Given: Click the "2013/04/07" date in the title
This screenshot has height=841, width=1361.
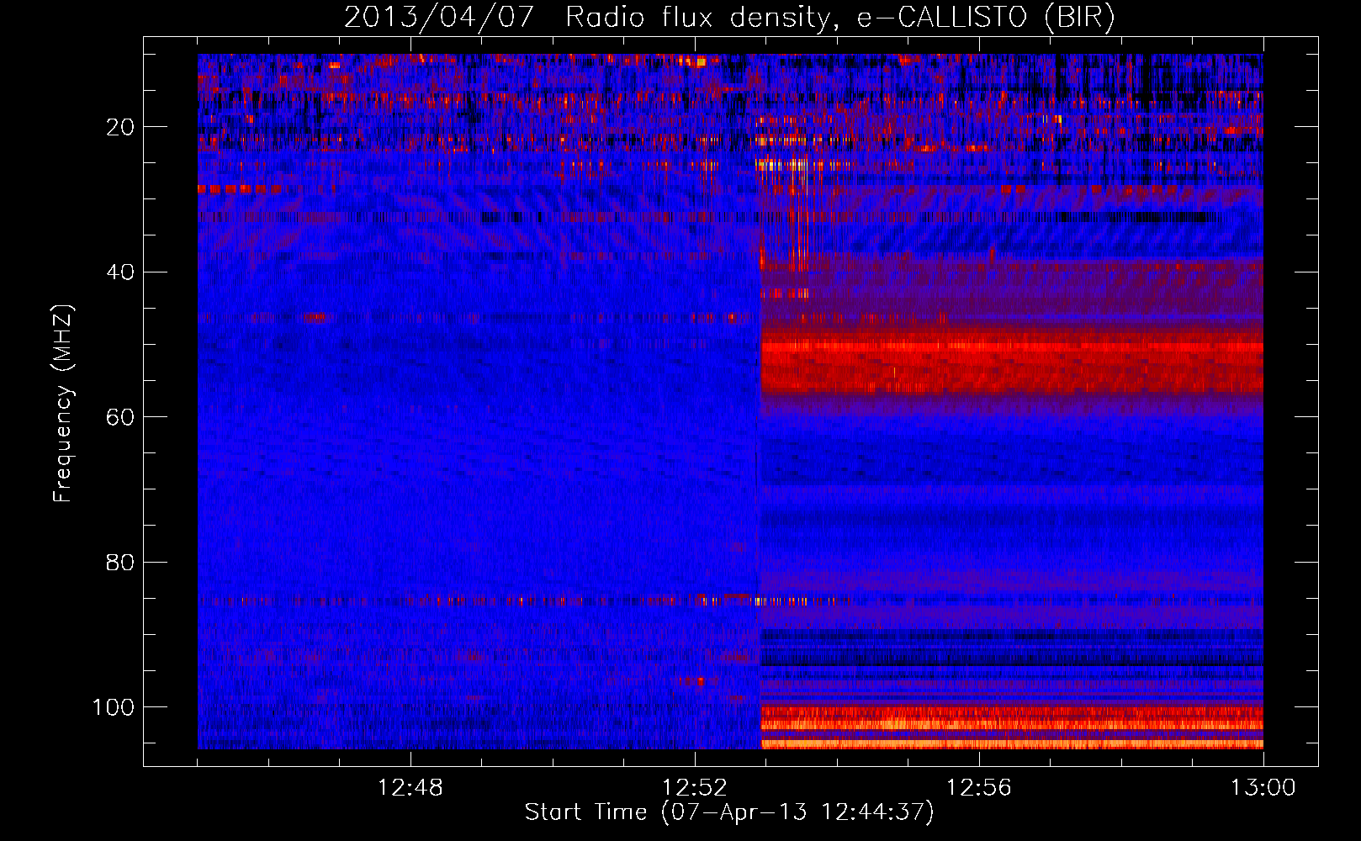Looking at the screenshot, I should point(438,18).
